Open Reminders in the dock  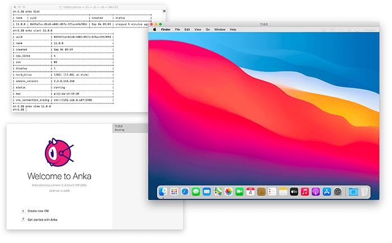tap(272, 191)
